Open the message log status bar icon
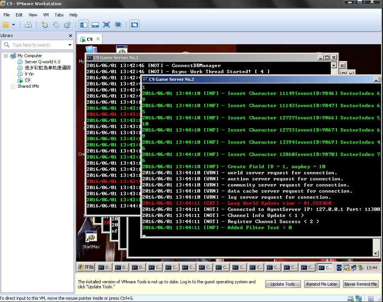The image size is (383, 302). coord(370,299)
